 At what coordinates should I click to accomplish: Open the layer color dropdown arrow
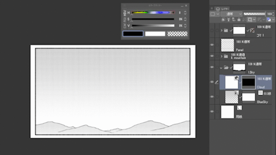click(273, 20)
